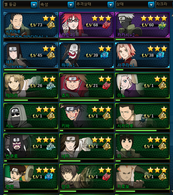Viewport: 173px width, 195px height.
Task: Select the 사쿠라+1 ninja card
Action: click(142, 55)
